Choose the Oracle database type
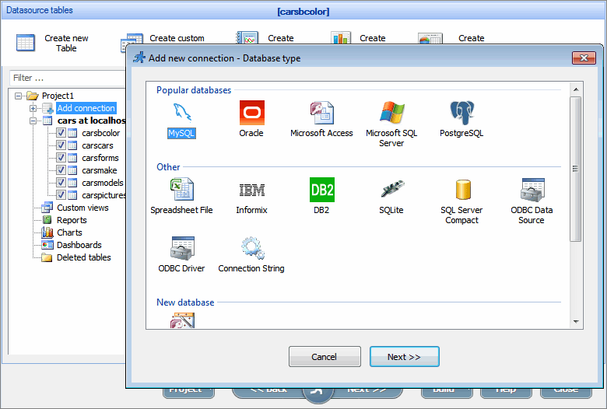607x409 pixels. click(x=251, y=114)
